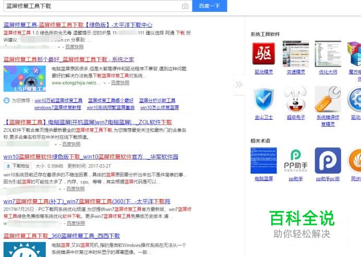This screenshot has height=257, width=361.
Task: Open the blue gear 驱动 icon
Action: 355,99
